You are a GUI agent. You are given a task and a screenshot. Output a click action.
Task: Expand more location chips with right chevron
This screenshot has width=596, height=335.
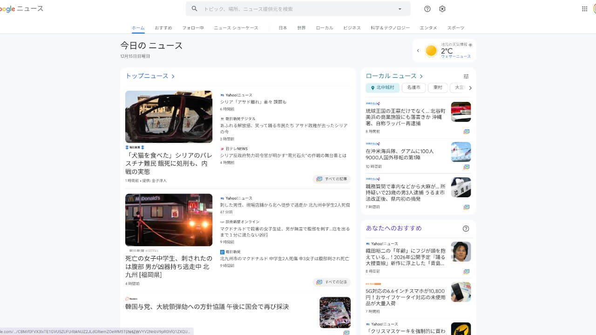click(470, 87)
